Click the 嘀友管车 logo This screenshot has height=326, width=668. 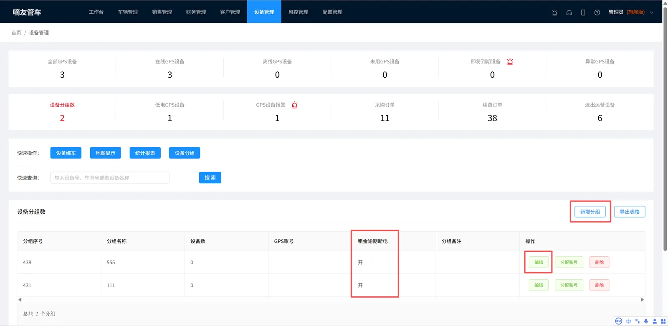[x=27, y=12]
